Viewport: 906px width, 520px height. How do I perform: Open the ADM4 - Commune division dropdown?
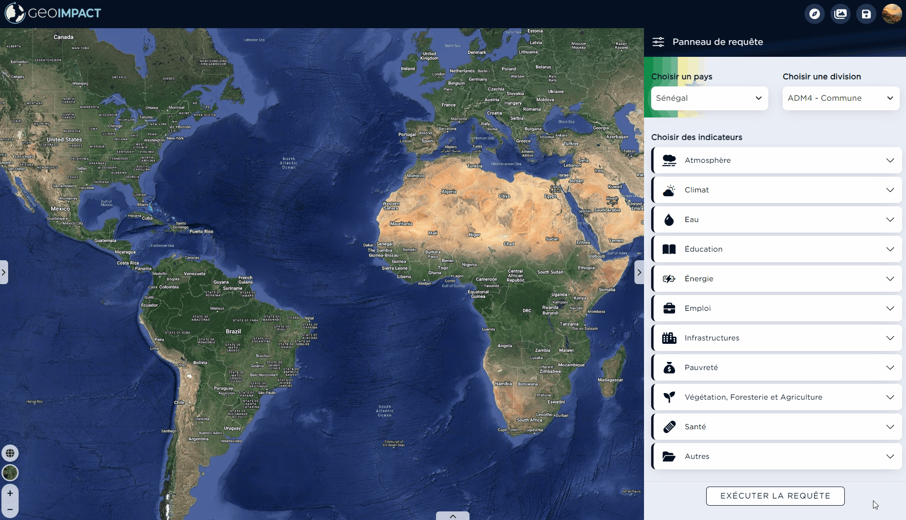841,98
